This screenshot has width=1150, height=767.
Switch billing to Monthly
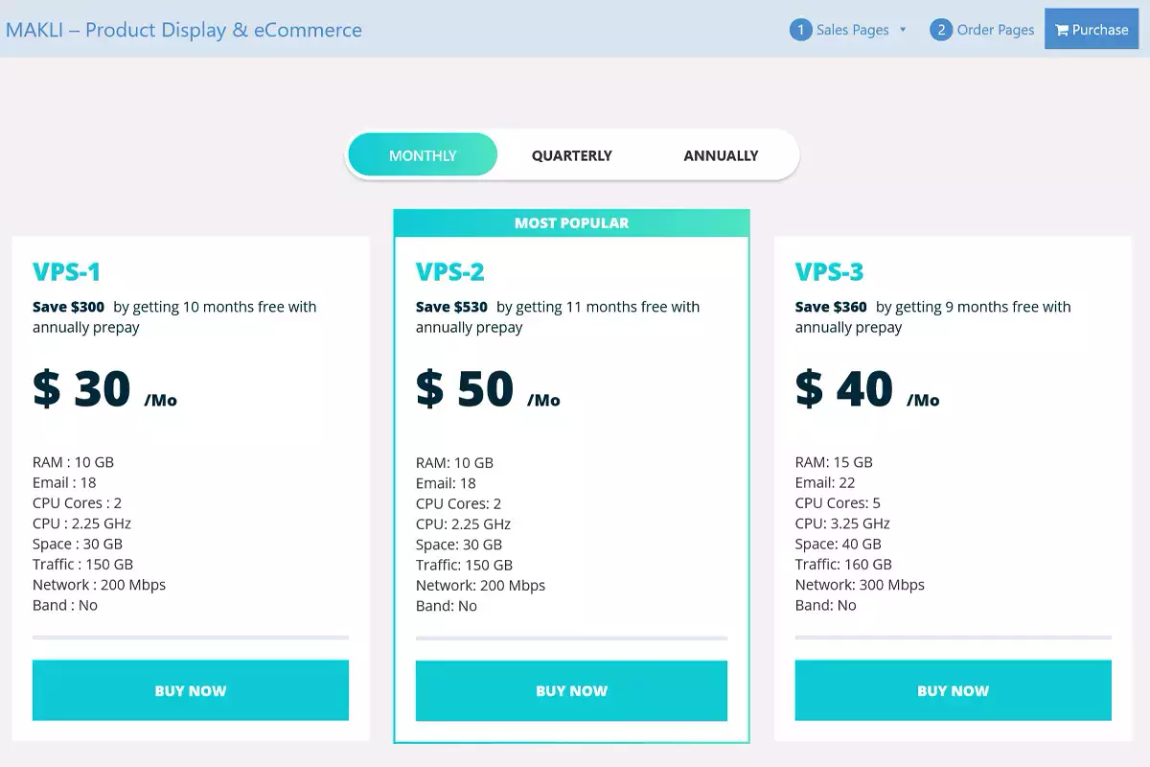[x=423, y=155]
